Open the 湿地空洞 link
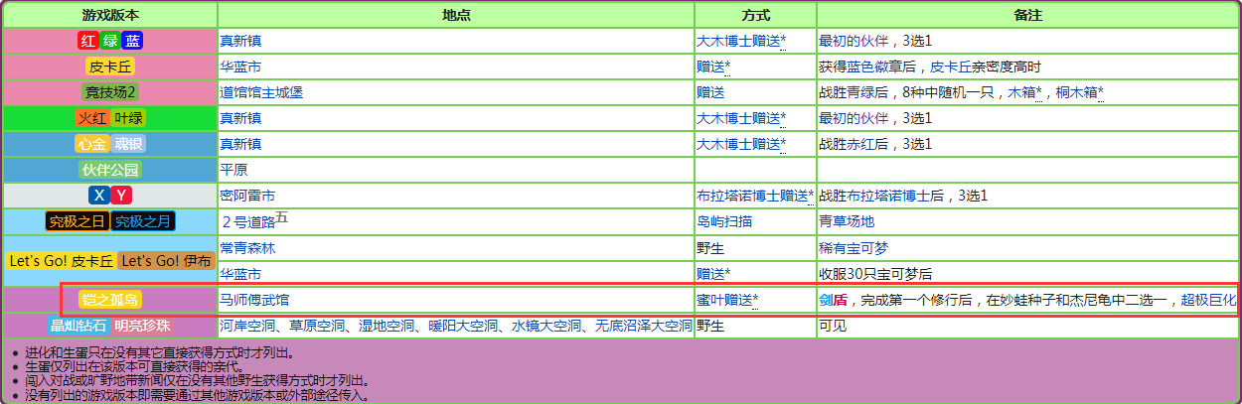Image resolution: width=1242 pixels, height=404 pixels. coord(387,325)
